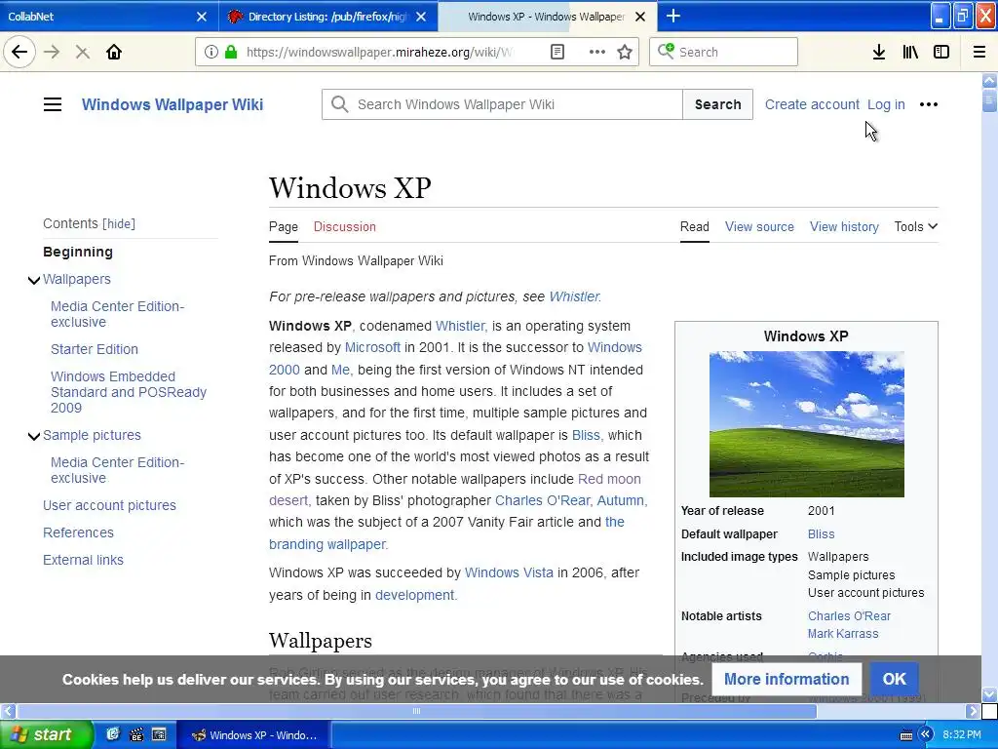Viewport: 998px width, 749px height.
Task: Close the CollabNet tab
Action: (x=201, y=17)
